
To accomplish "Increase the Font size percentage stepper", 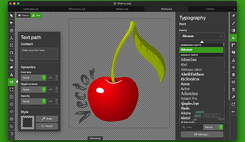I will (57, 76).
